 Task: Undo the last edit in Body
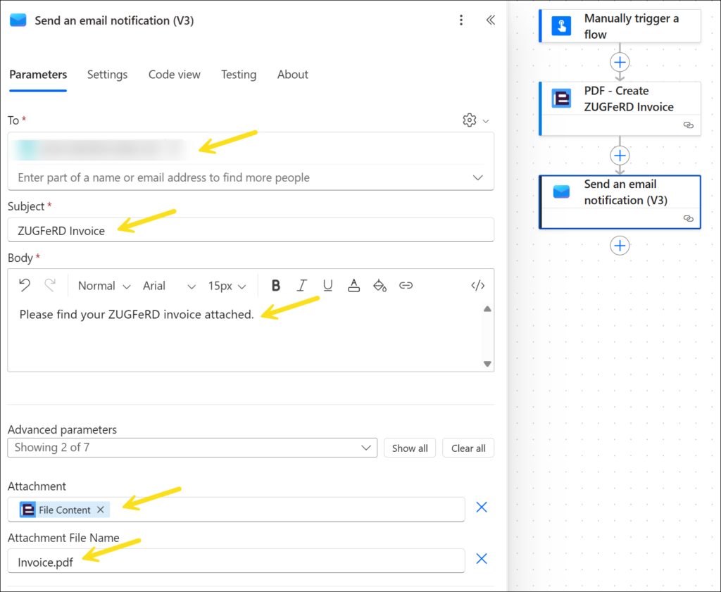coord(25,286)
